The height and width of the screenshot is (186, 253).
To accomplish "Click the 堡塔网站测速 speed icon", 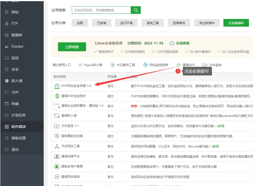I will 57,177.
